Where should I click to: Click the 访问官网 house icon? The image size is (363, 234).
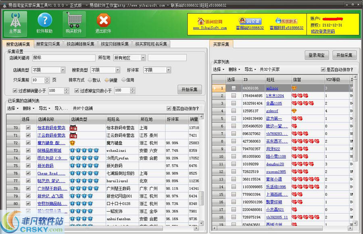pos(201,21)
